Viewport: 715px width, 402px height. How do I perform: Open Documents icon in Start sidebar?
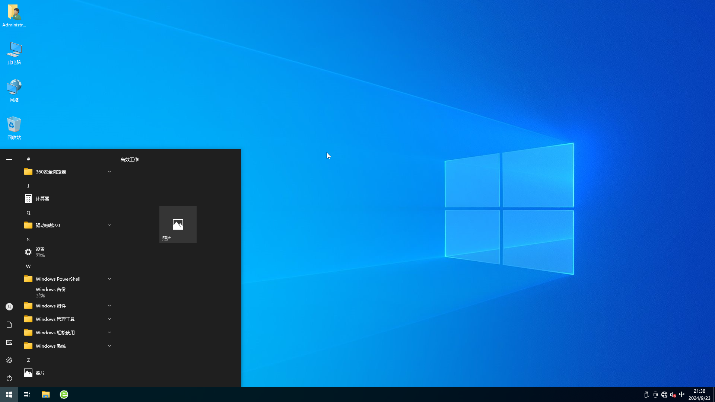click(9, 325)
